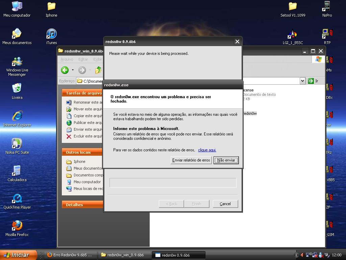Click Renomear este arquivo task
Viewport: 346px width, 260px height.
click(x=84, y=102)
